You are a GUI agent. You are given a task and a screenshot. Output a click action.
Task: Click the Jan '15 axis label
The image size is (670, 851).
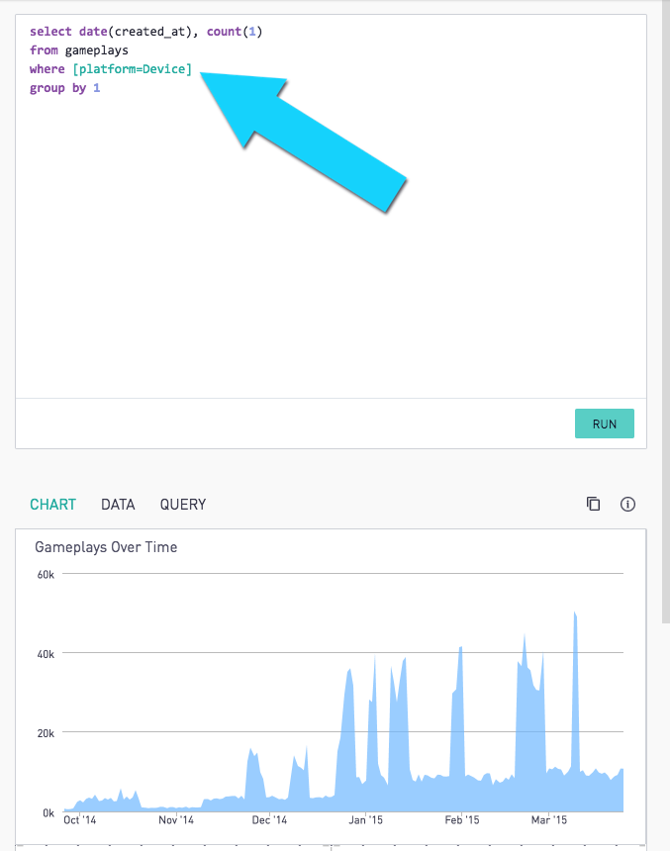(x=365, y=819)
